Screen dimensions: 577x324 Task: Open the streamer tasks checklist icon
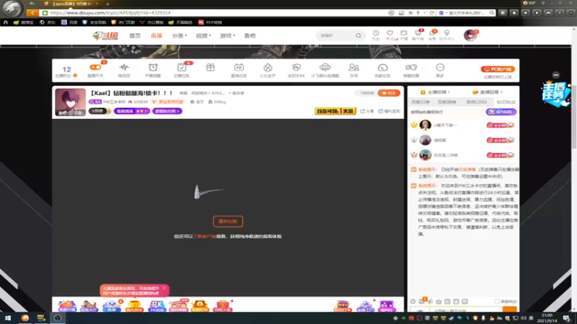(x=182, y=67)
